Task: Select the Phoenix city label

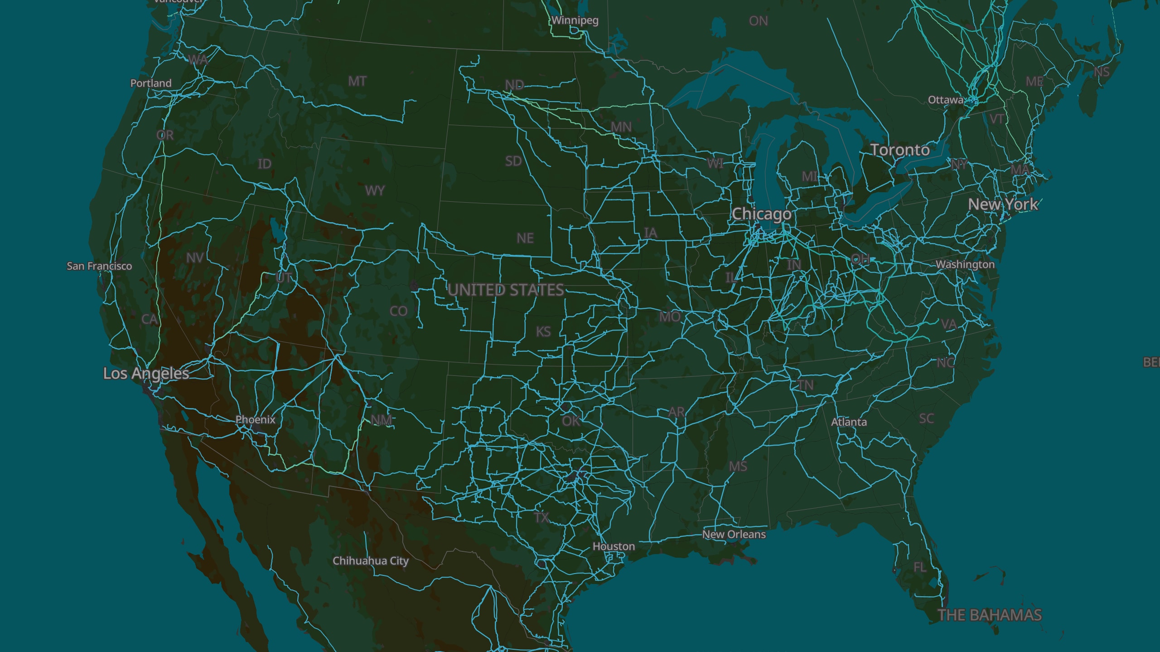Action: coord(255,419)
